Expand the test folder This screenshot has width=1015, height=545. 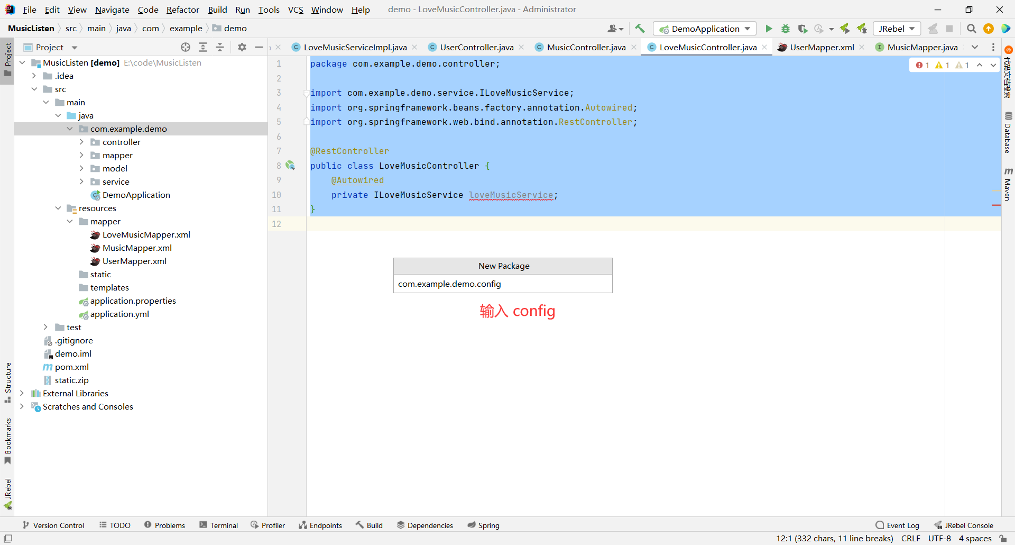point(46,327)
